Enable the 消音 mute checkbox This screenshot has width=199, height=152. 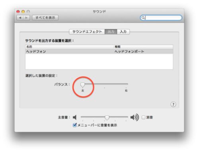[143, 117]
